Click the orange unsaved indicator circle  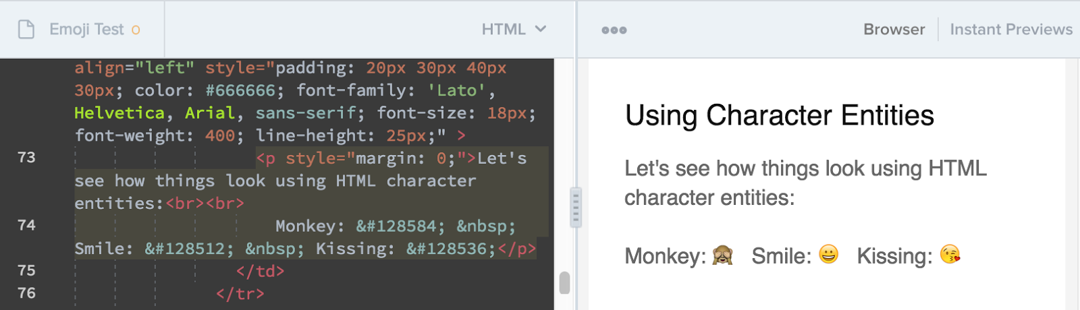(136, 30)
